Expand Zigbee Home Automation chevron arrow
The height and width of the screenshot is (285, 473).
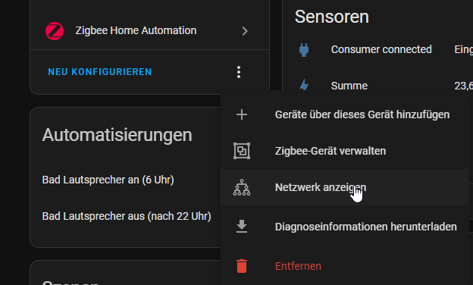point(245,31)
